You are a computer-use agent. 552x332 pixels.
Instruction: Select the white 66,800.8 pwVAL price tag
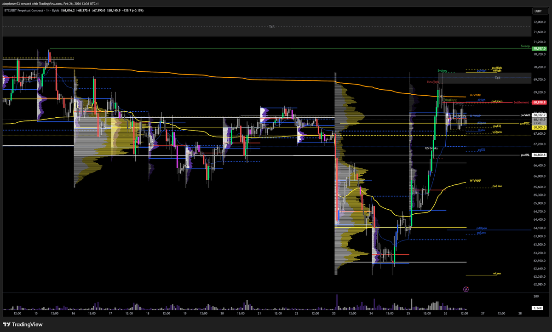pyautogui.click(x=539, y=155)
